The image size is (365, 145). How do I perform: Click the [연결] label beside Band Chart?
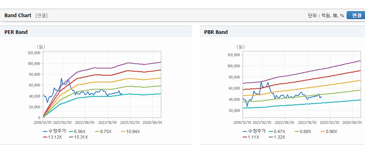coord(42,16)
